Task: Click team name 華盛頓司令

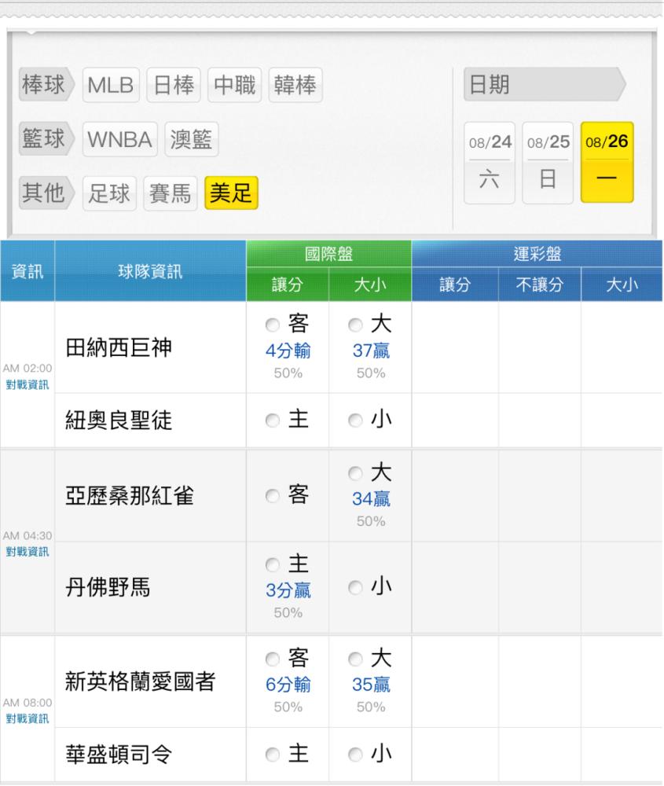Action: [119, 755]
